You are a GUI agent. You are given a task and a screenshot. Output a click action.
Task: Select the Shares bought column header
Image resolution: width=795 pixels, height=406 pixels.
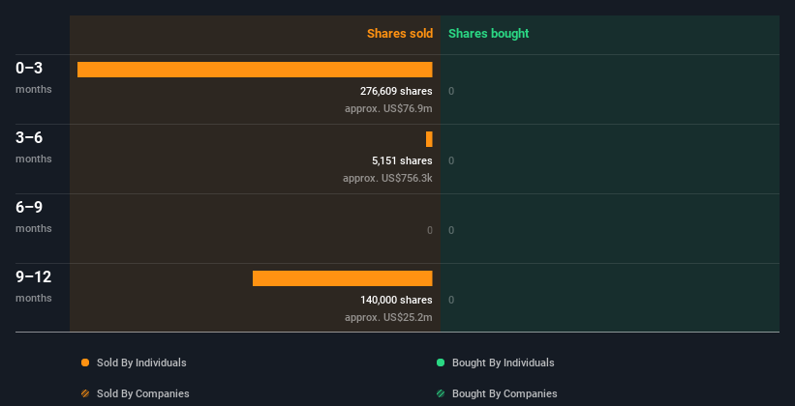click(x=488, y=34)
